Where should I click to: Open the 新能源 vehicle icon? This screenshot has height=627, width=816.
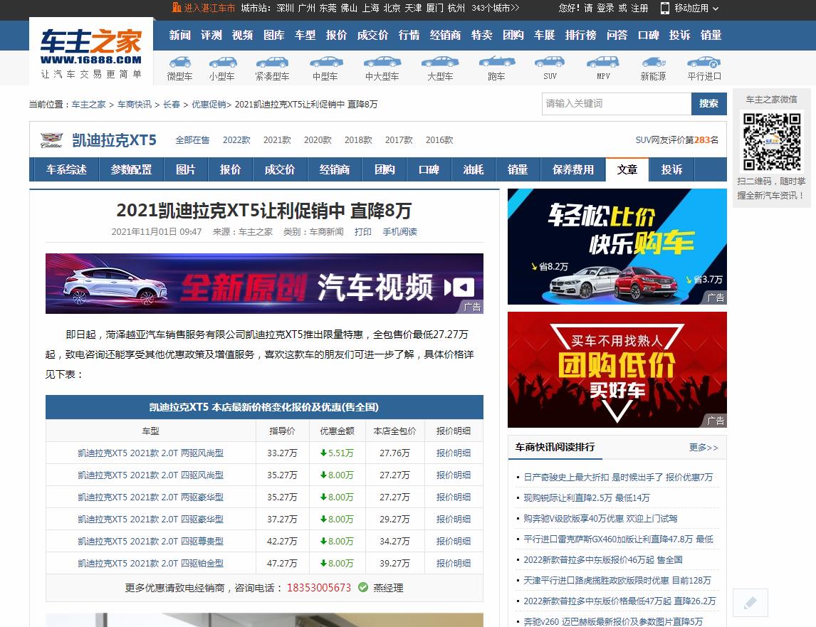point(653,63)
